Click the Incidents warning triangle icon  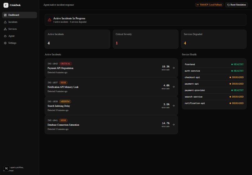pos(5,22)
